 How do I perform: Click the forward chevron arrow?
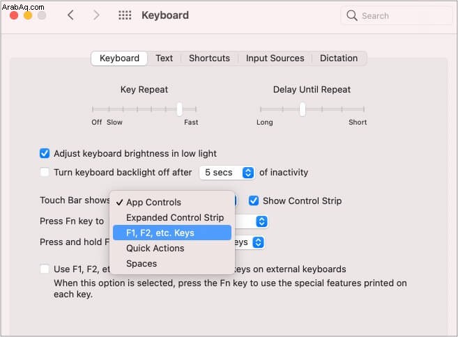(x=96, y=15)
